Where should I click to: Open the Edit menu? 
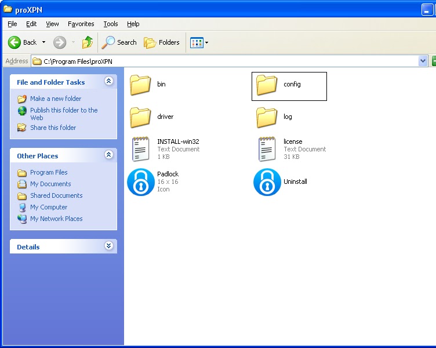(x=31, y=24)
